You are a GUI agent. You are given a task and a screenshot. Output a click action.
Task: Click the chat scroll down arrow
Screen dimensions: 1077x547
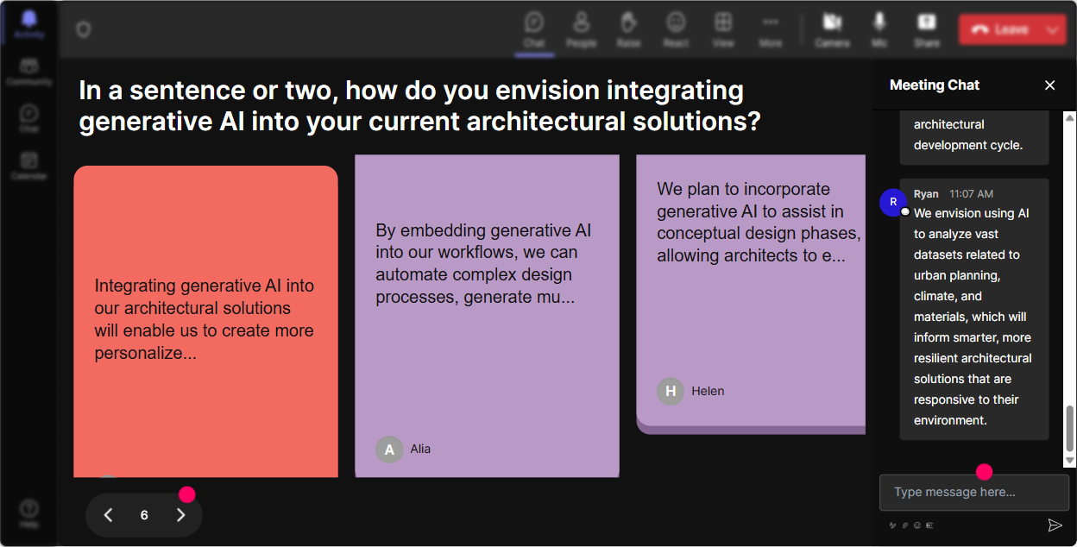click(1070, 462)
